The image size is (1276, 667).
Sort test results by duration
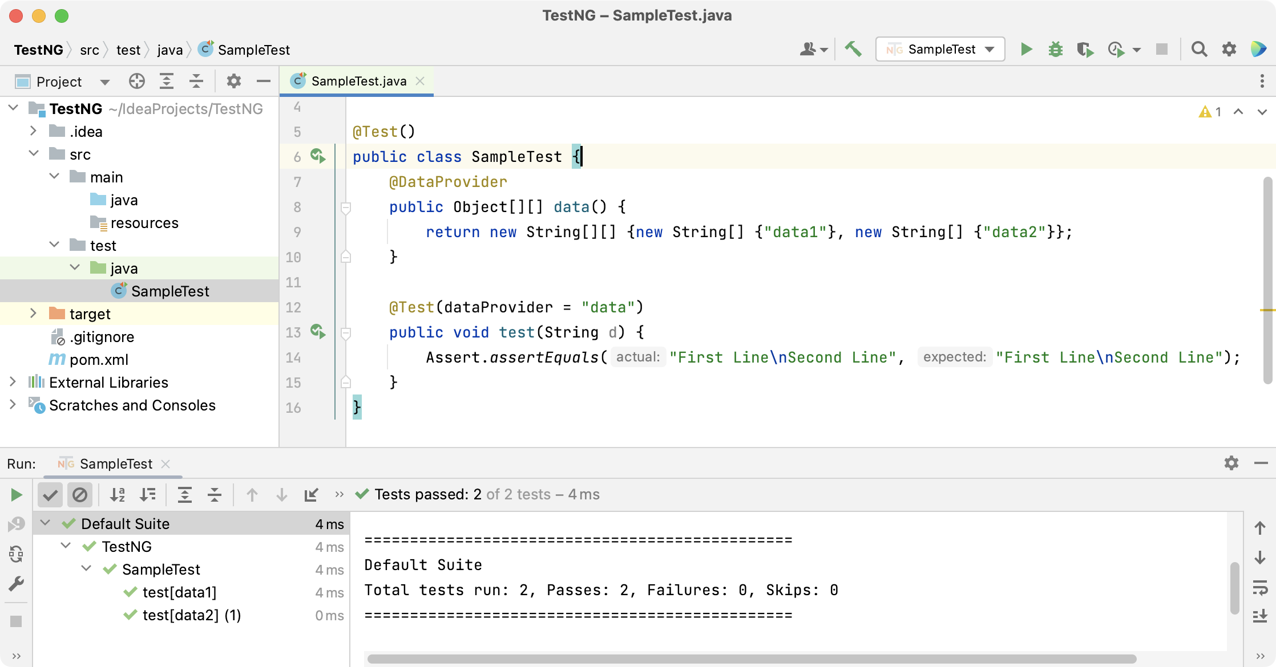tap(147, 495)
